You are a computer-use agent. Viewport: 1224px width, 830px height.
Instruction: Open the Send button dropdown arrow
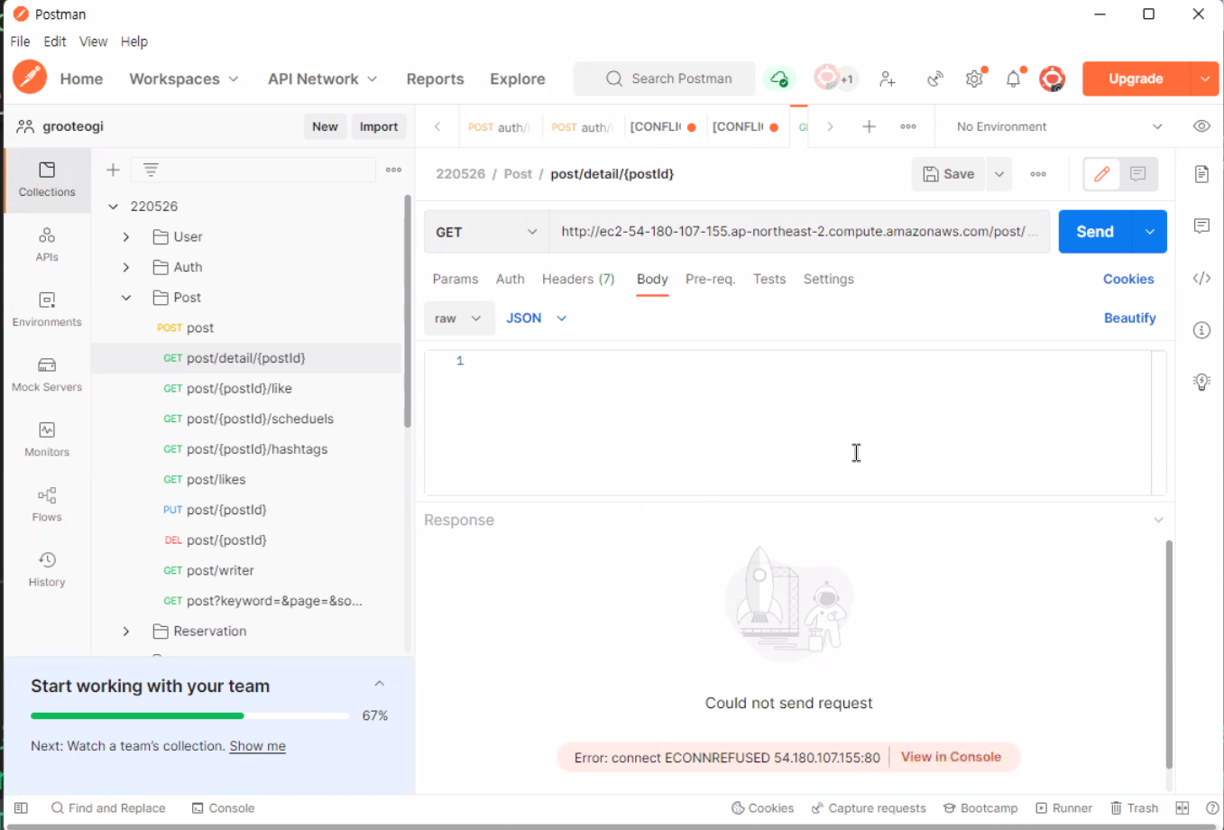[x=1149, y=232]
